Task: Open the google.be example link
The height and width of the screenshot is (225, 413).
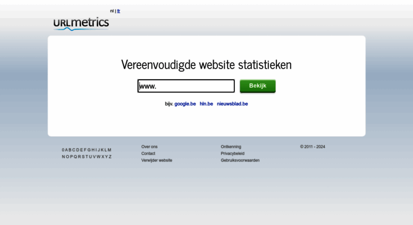Action: click(185, 104)
